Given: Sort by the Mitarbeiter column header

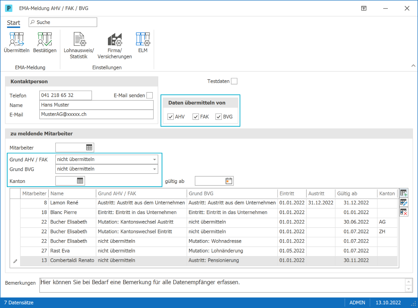Looking at the screenshot, I should 34,194.
